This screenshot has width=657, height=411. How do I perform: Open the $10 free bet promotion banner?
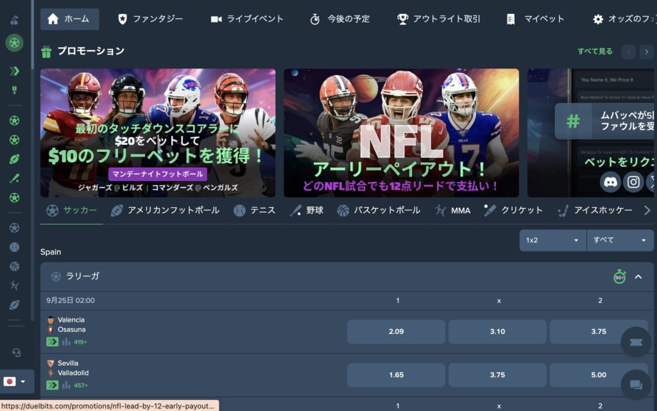pyautogui.click(x=158, y=133)
